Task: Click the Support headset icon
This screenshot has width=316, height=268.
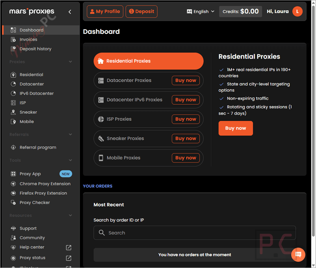Action: pyautogui.click(x=13, y=228)
